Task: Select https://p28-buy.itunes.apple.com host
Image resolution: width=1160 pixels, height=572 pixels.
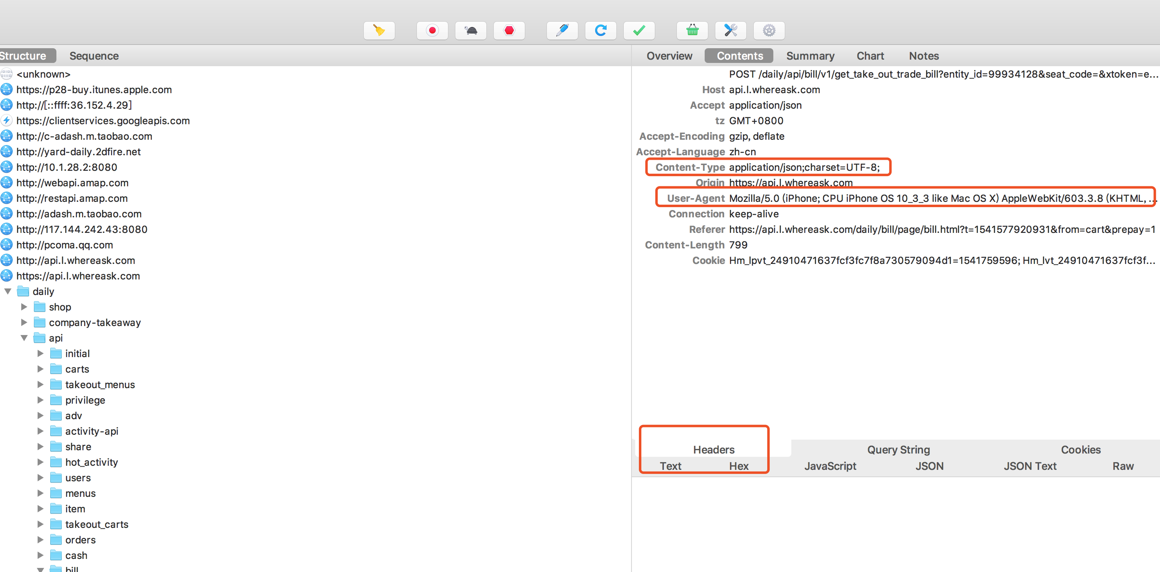Action: [x=94, y=89]
